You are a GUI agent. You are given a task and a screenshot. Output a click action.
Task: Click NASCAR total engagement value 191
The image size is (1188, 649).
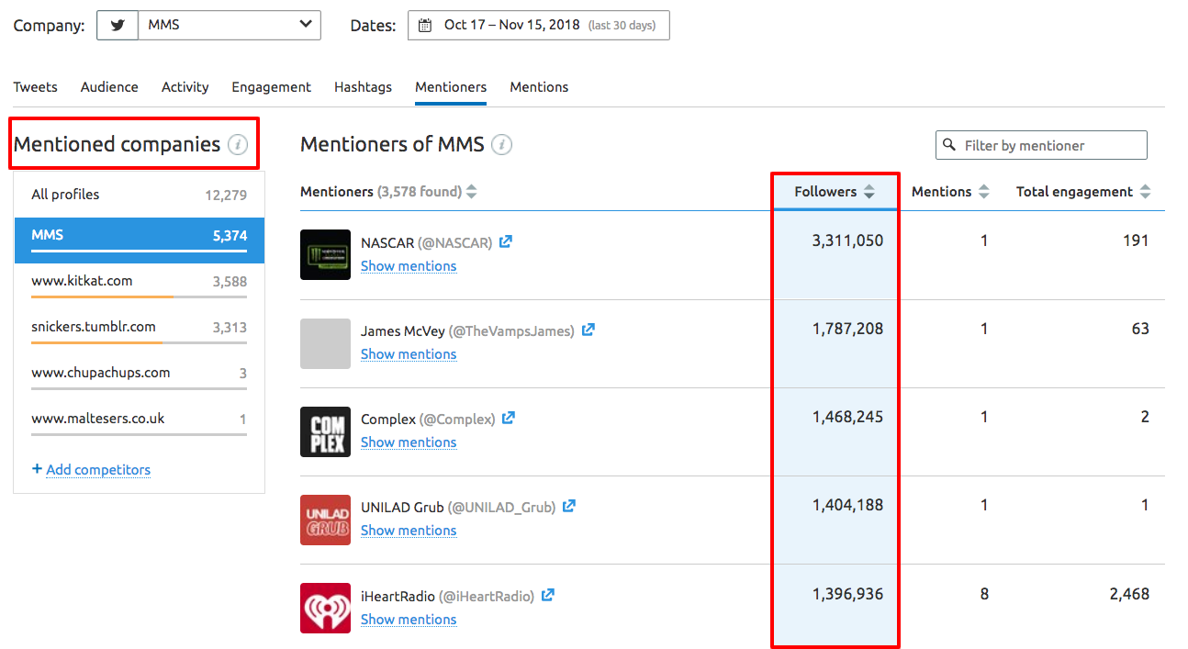click(x=1136, y=241)
